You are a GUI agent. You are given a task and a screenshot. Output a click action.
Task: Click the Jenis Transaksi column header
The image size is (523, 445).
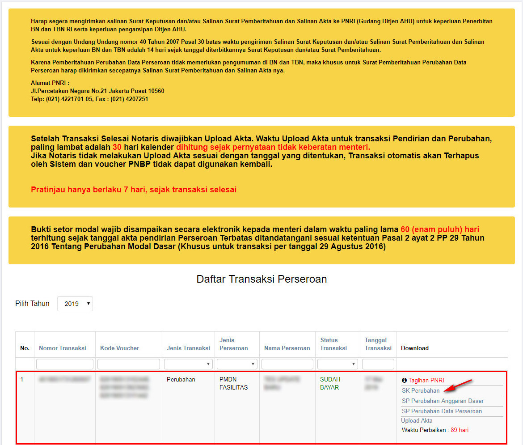(188, 348)
